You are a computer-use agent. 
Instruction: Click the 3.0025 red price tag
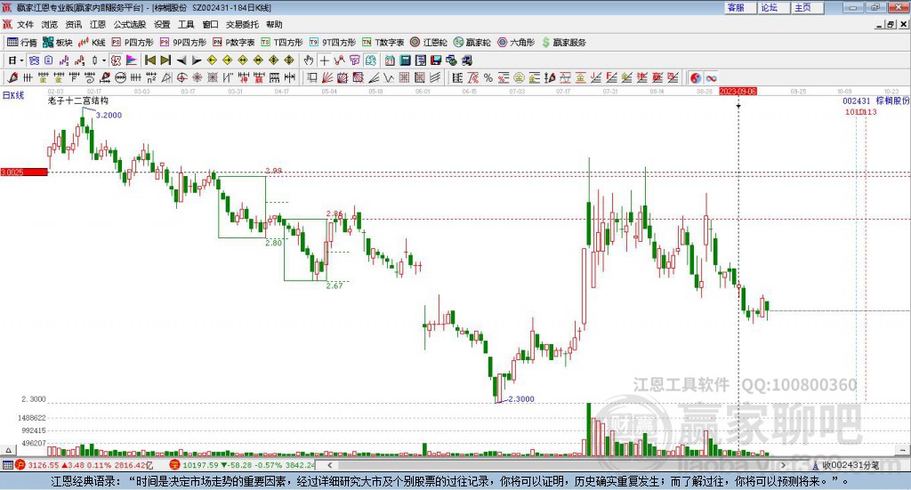click(x=24, y=173)
